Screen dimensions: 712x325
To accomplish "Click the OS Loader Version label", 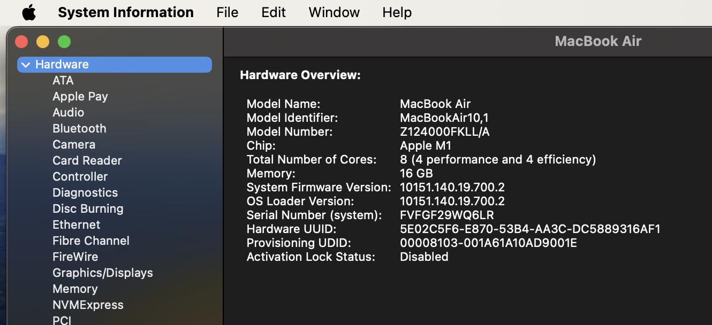I will (300, 201).
